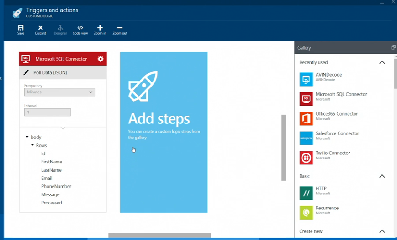397x240 pixels.
Task: Collapse the Rows tree node
Action: [x=32, y=145]
